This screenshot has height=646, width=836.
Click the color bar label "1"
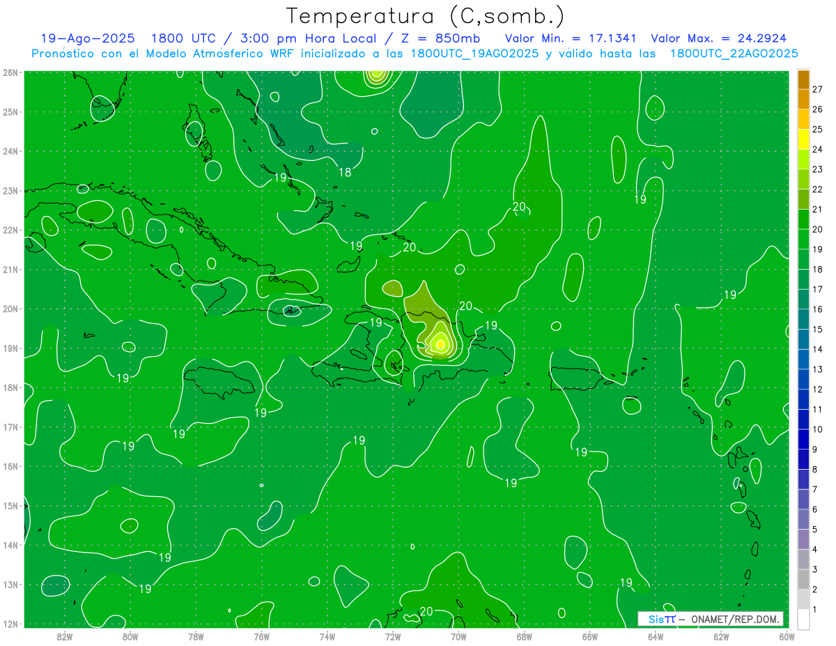[814, 609]
